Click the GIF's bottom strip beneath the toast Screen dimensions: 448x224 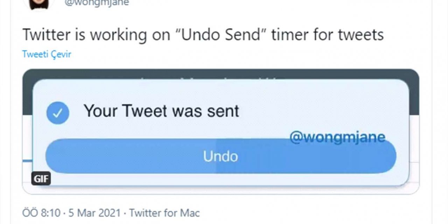tap(224, 189)
